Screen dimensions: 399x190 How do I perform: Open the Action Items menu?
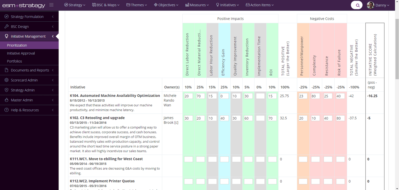259,5
